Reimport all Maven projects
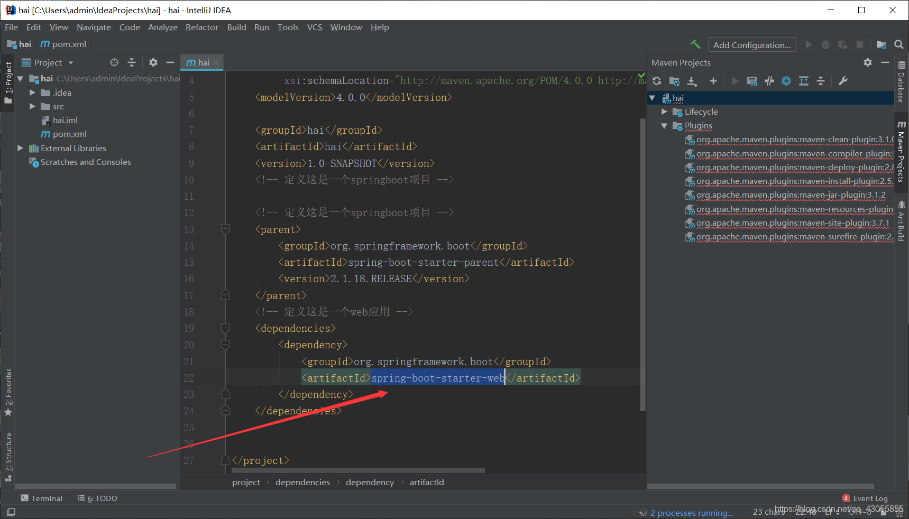The image size is (909, 519). point(657,81)
